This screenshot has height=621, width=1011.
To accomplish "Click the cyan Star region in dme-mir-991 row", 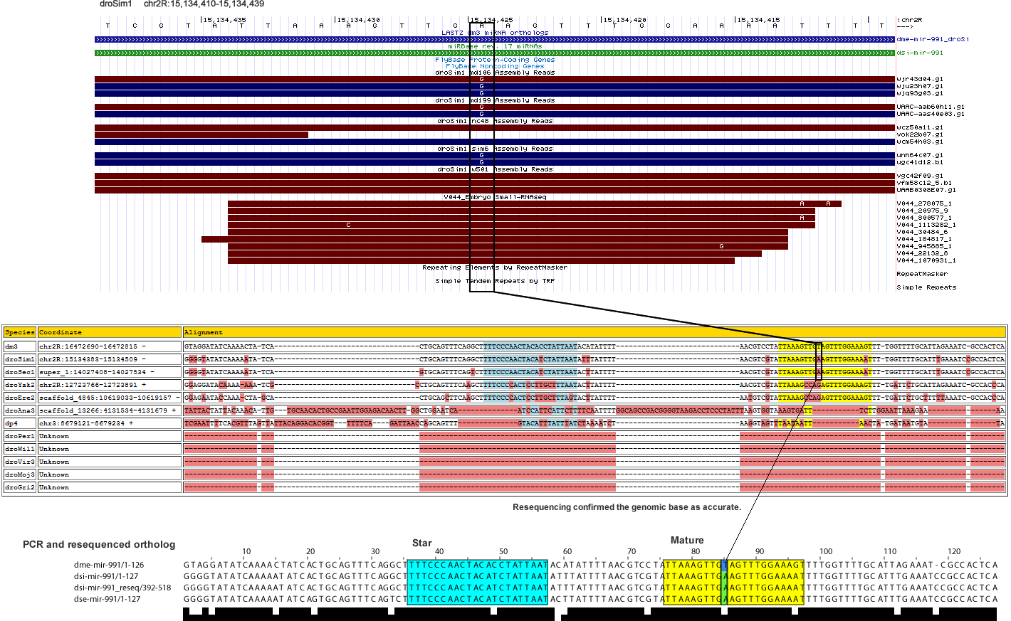I will click(x=477, y=565).
